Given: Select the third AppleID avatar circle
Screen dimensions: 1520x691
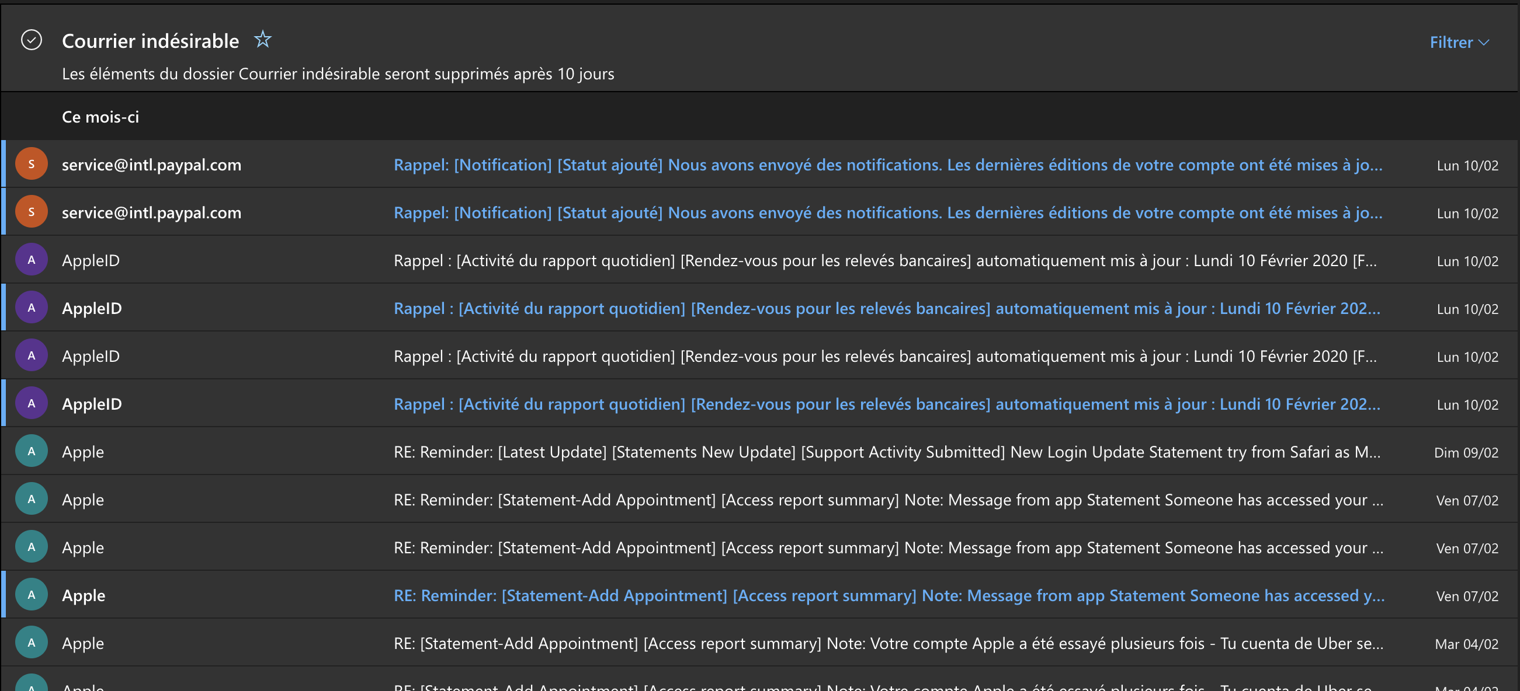Looking at the screenshot, I should [x=32, y=355].
